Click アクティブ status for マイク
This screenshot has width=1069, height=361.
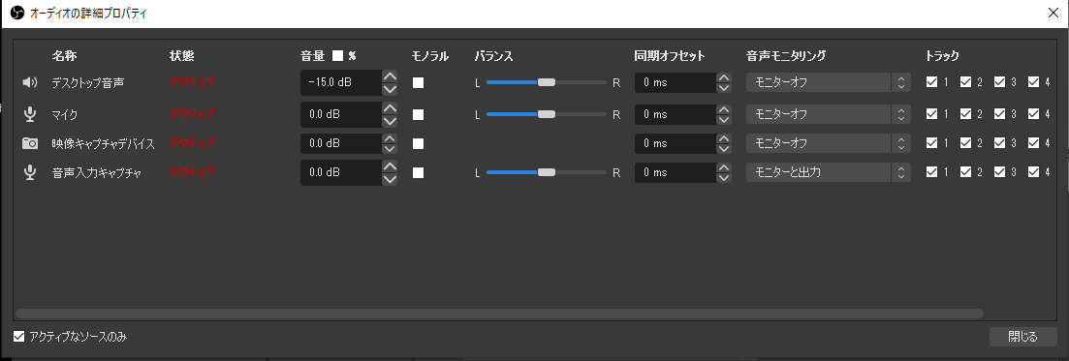tap(192, 114)
